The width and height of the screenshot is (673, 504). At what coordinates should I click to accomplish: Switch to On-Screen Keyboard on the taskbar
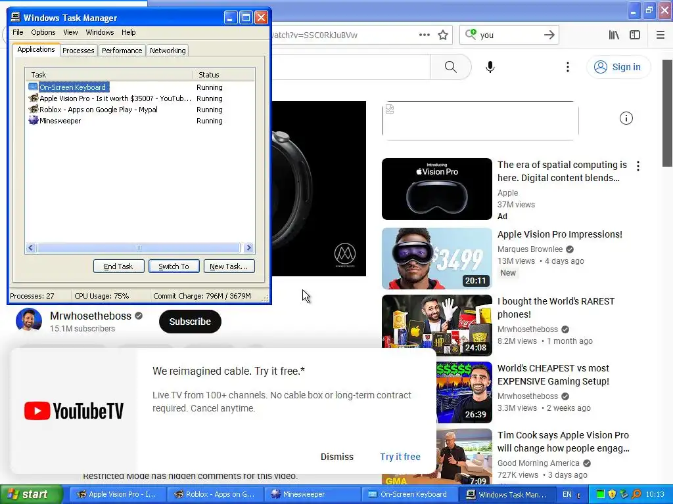click(410, 495)
